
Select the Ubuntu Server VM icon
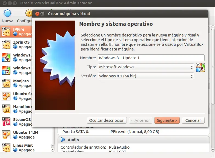(6, 96)
